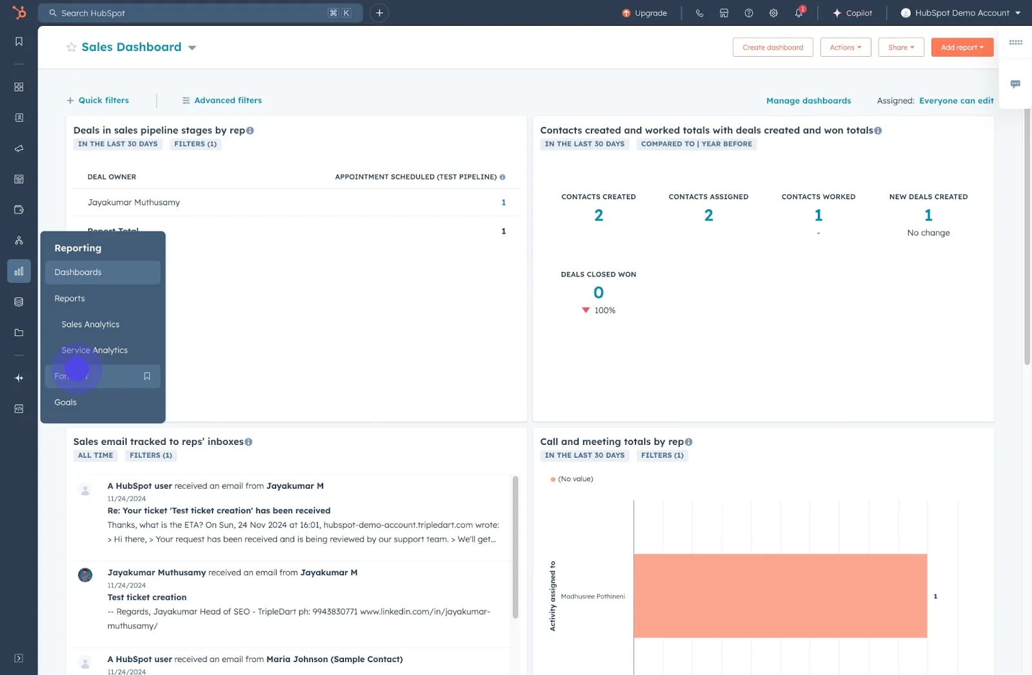
Task: Open Library folder icon in sidebar
Action: tap(19, 333)
